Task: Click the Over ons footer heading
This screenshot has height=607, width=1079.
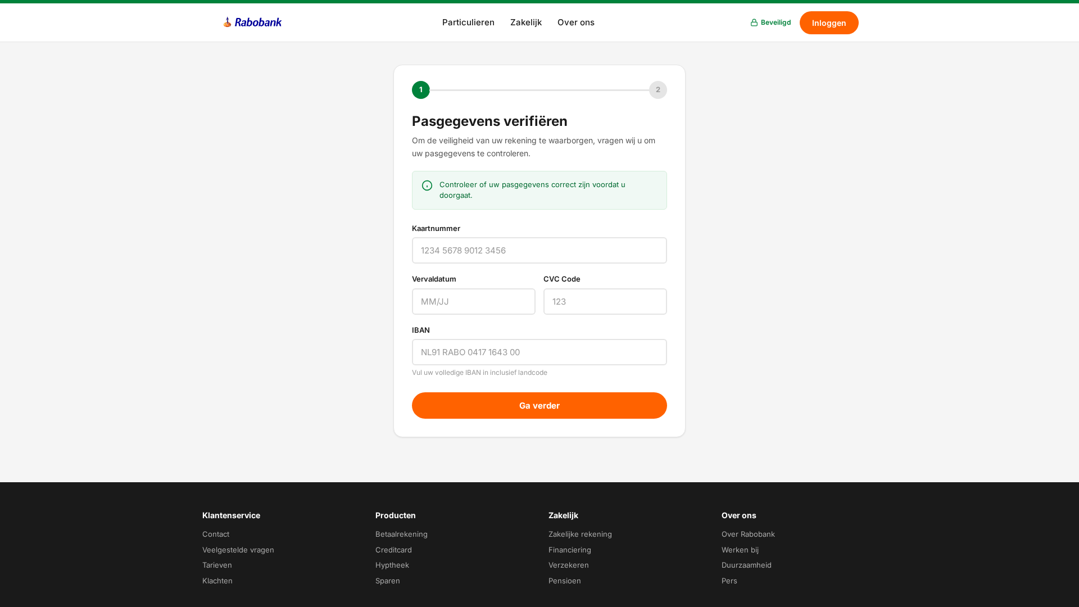Action: pyautogui.click(x=739, y=515)
